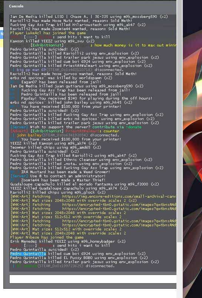
Task: Click the console command input field
Action: (93, 279)
